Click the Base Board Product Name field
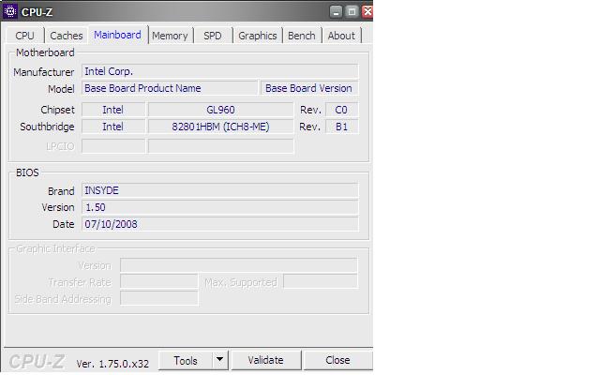The width and height of the screenshot is (600, 375). tap(170, 88)
